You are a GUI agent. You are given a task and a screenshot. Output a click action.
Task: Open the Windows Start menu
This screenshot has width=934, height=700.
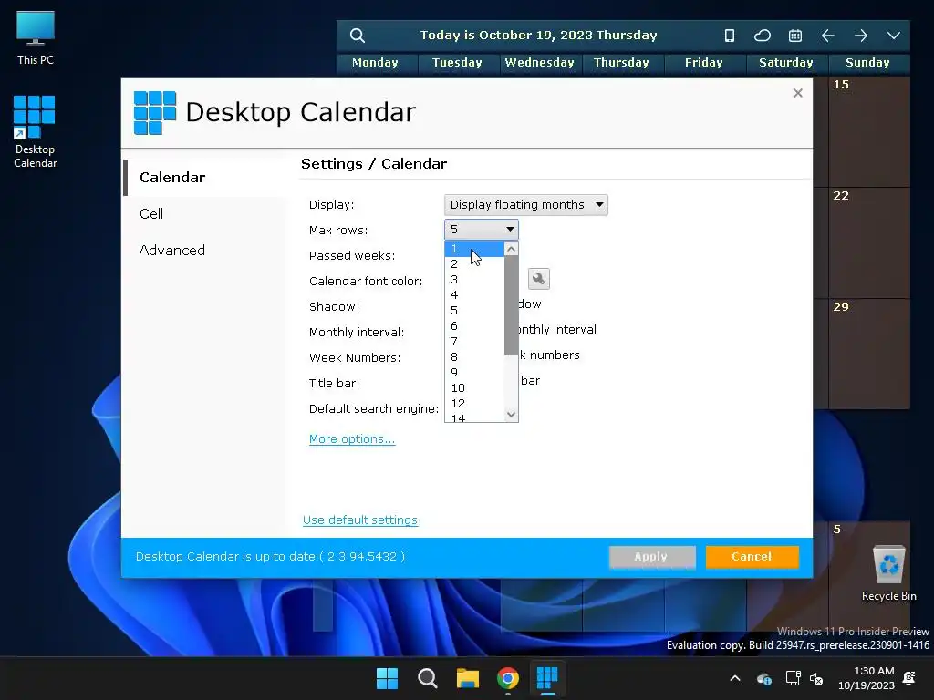(x=387, y=678)
